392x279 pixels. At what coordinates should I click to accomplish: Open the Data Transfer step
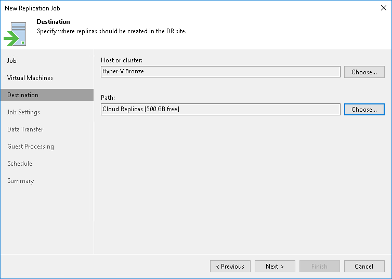click(x=25, y=129)
